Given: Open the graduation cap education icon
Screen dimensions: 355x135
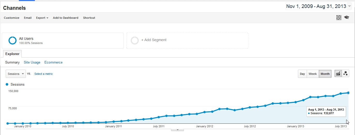Looking at the screenshot, I should click(346, 17).
